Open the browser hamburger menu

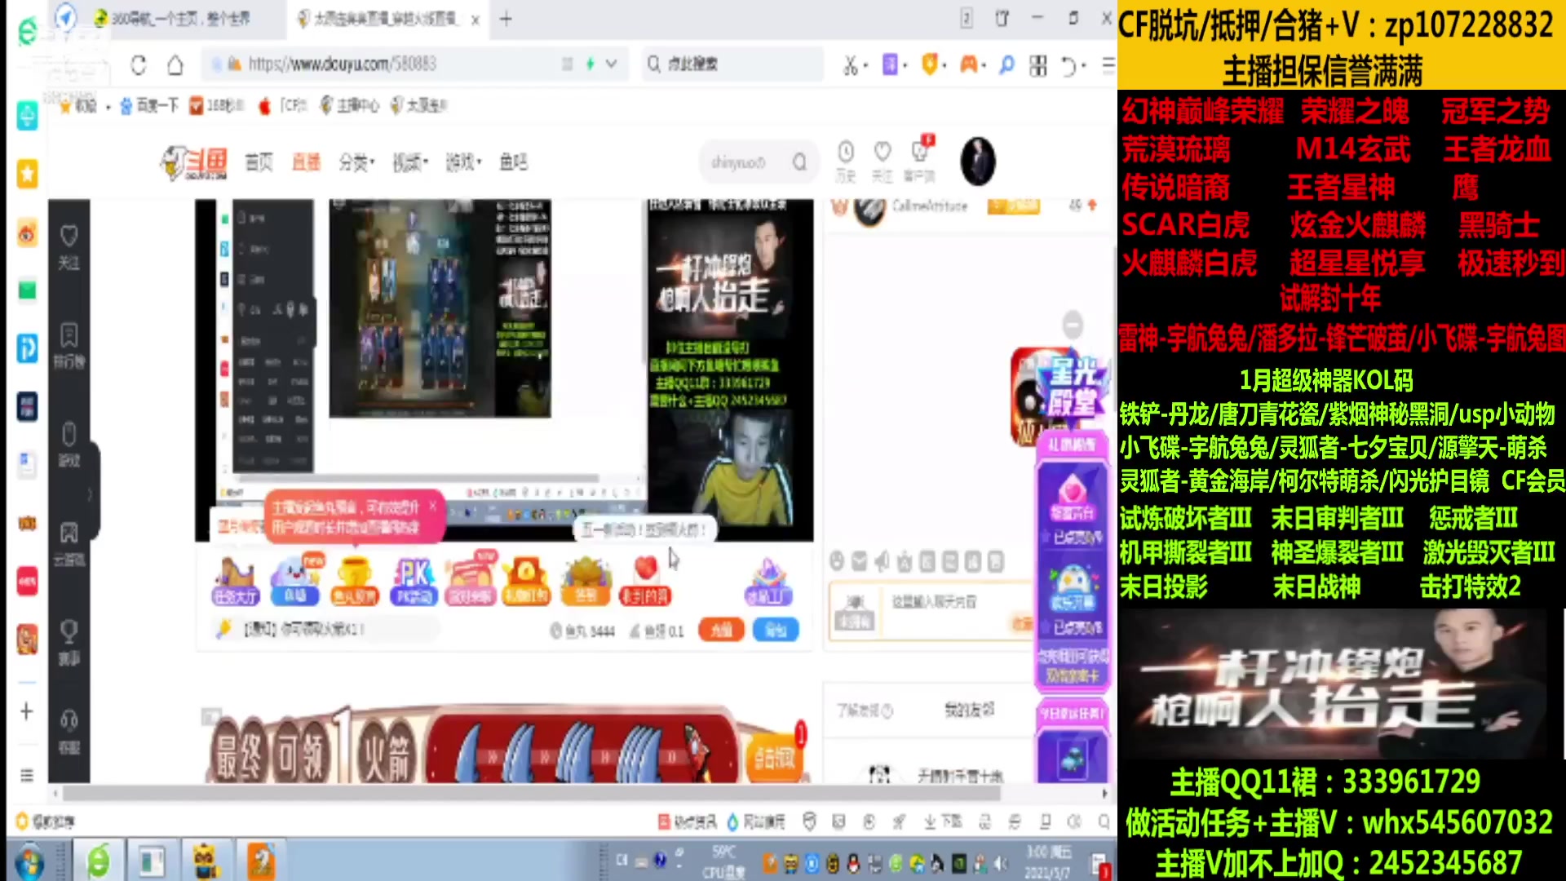click(1108, 64)
